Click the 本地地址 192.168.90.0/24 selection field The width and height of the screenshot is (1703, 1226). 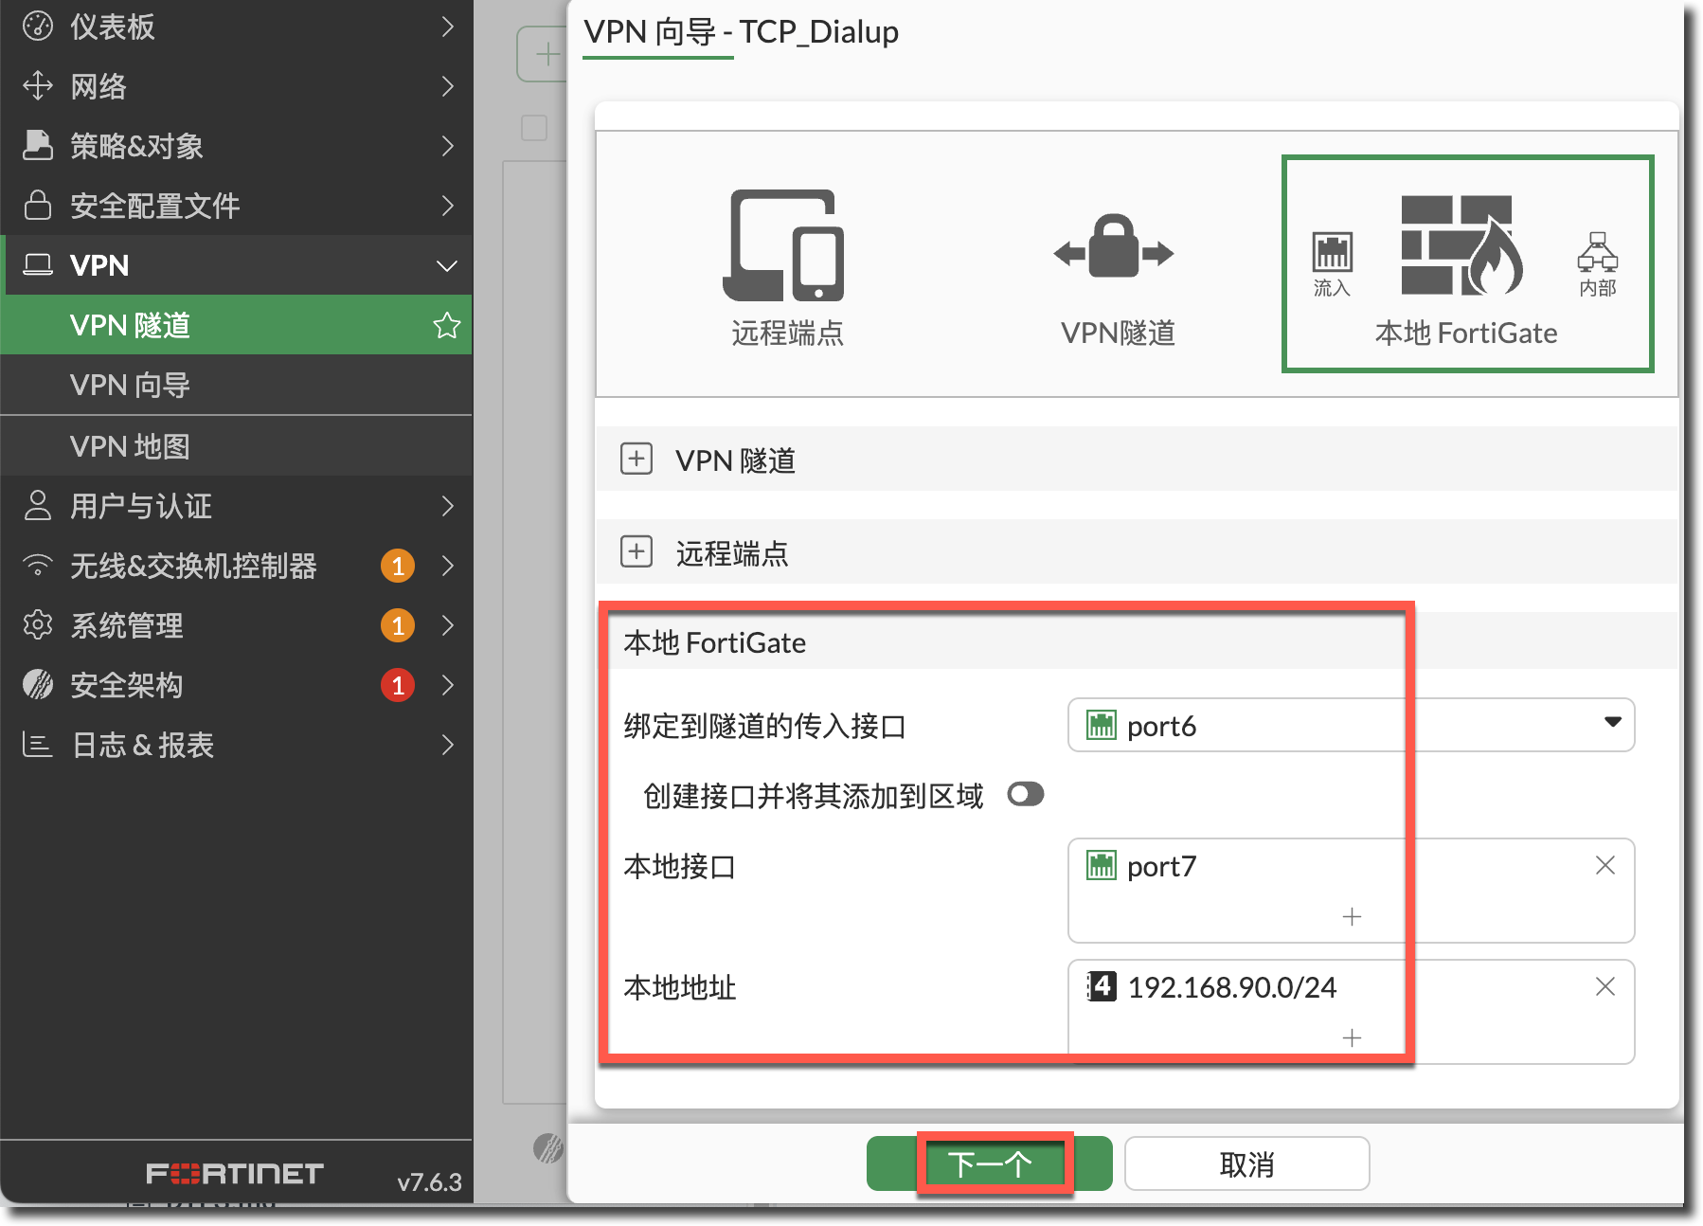(1351, 1011)
